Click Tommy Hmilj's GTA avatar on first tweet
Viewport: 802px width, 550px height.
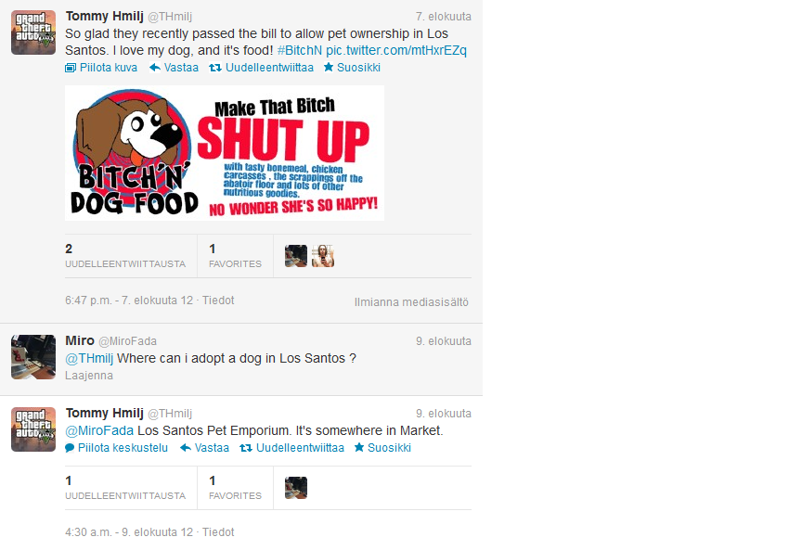tap(33, 32)
